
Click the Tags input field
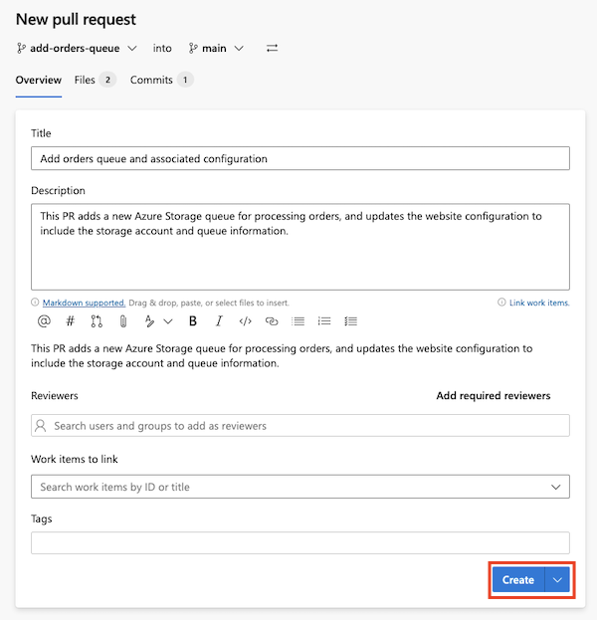(300, 543)
